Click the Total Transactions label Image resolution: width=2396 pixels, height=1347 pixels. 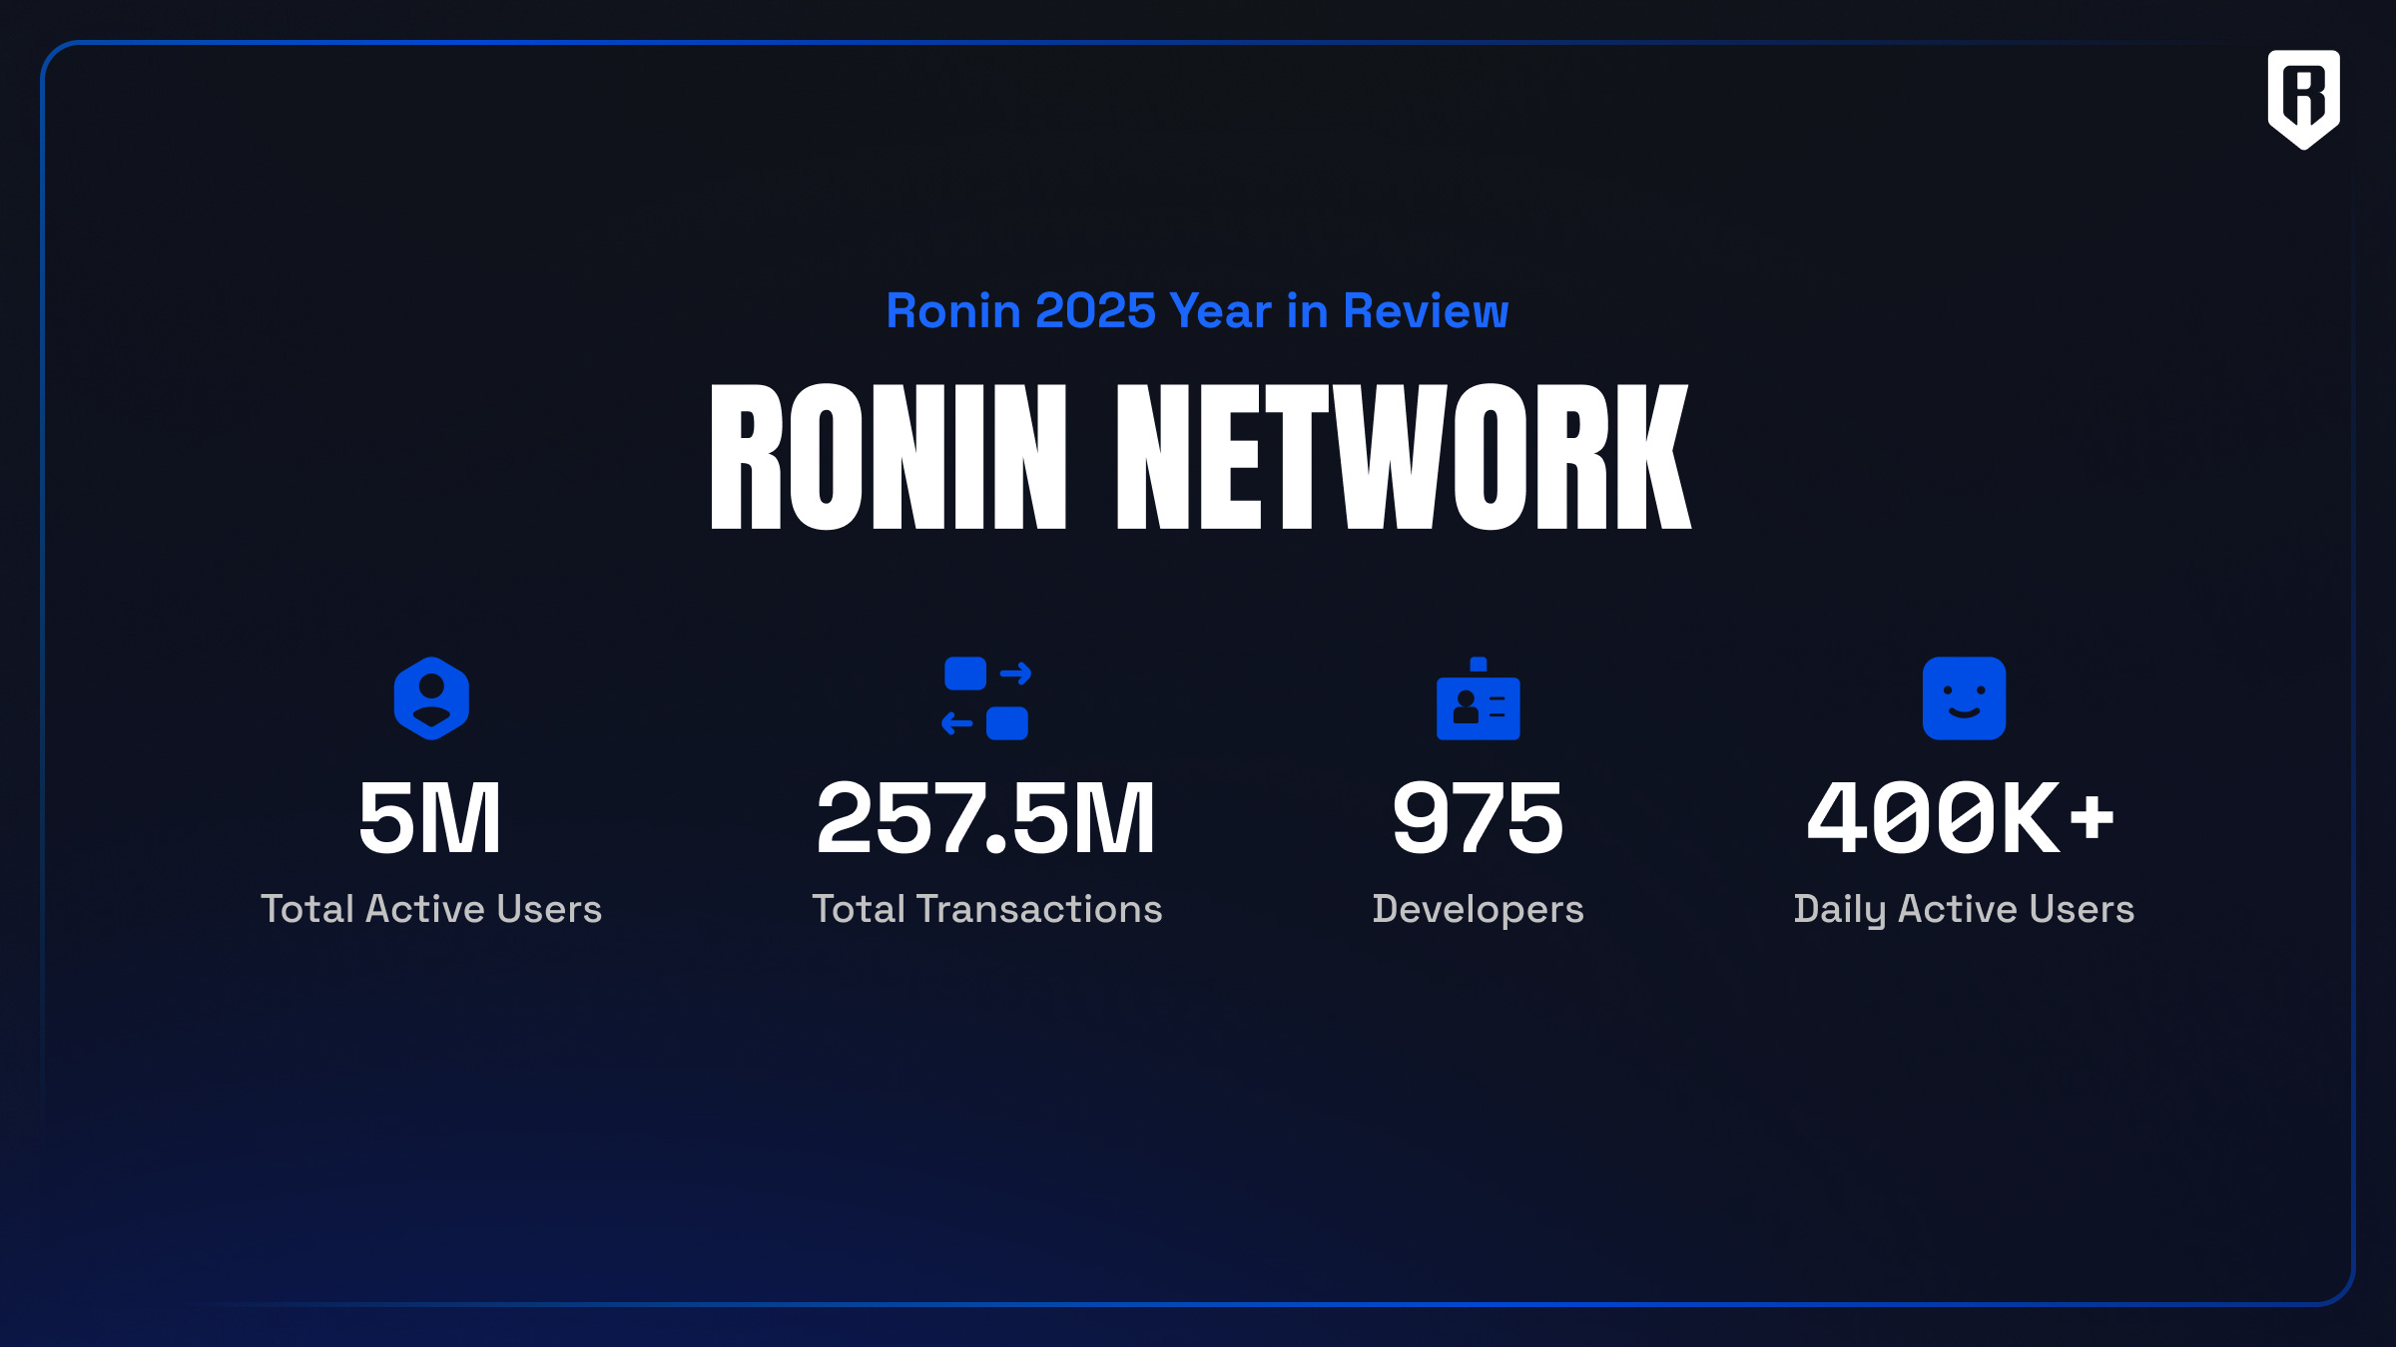pos(986,909)
